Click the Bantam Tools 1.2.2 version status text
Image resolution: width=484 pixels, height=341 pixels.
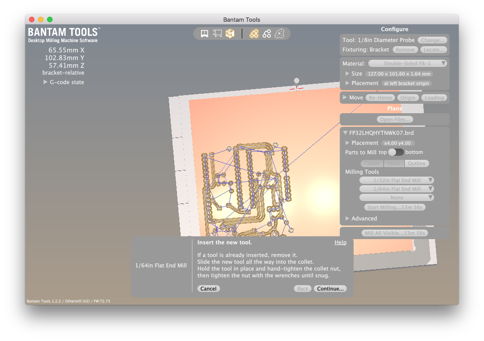(68, 301)
